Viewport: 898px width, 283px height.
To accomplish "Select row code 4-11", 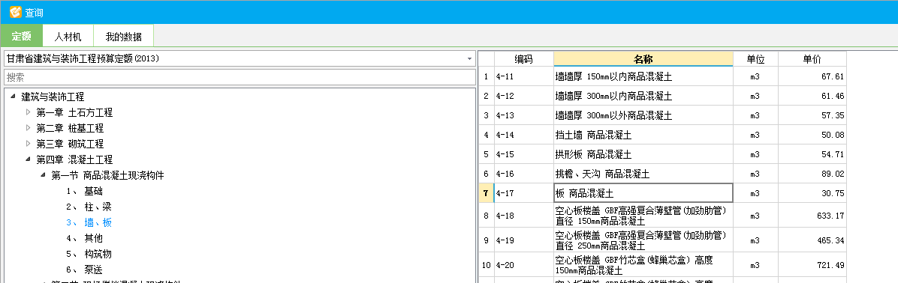I will [x=523, y=76].
